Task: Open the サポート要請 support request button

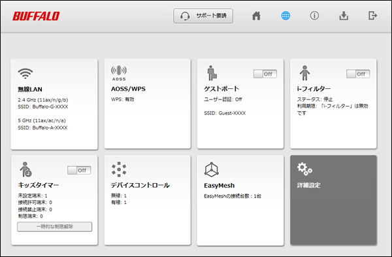Action: click(203, 16)
